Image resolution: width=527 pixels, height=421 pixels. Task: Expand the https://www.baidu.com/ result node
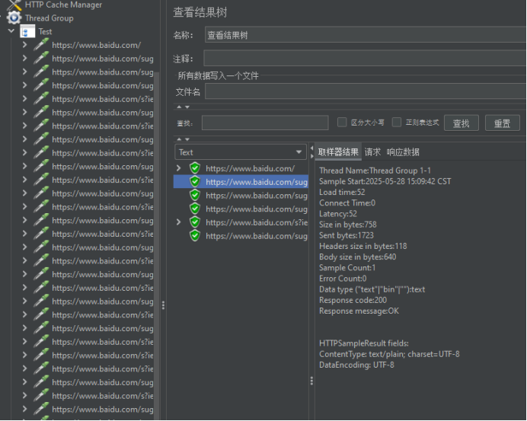pos(178,168)
